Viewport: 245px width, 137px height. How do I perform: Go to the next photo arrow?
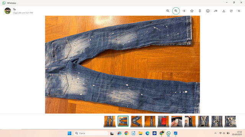184,11
